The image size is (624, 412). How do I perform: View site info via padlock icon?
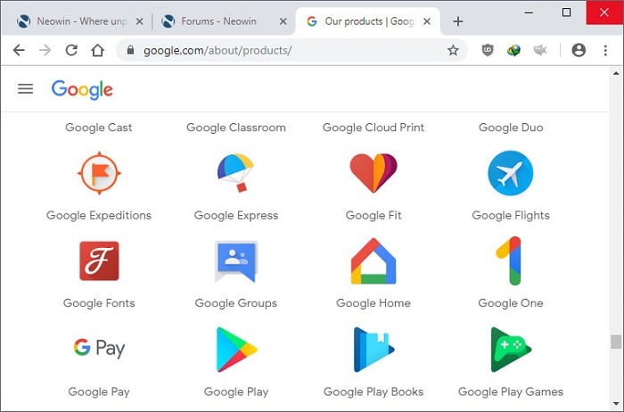[x=130, y=50]
